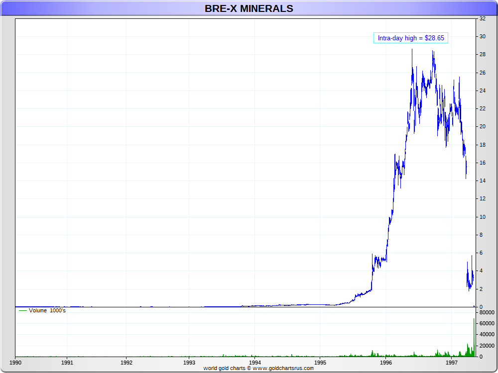Click the volume axis label 40000
The width and height of the screenshot is (498, 373).
click(x=487, y=335)
